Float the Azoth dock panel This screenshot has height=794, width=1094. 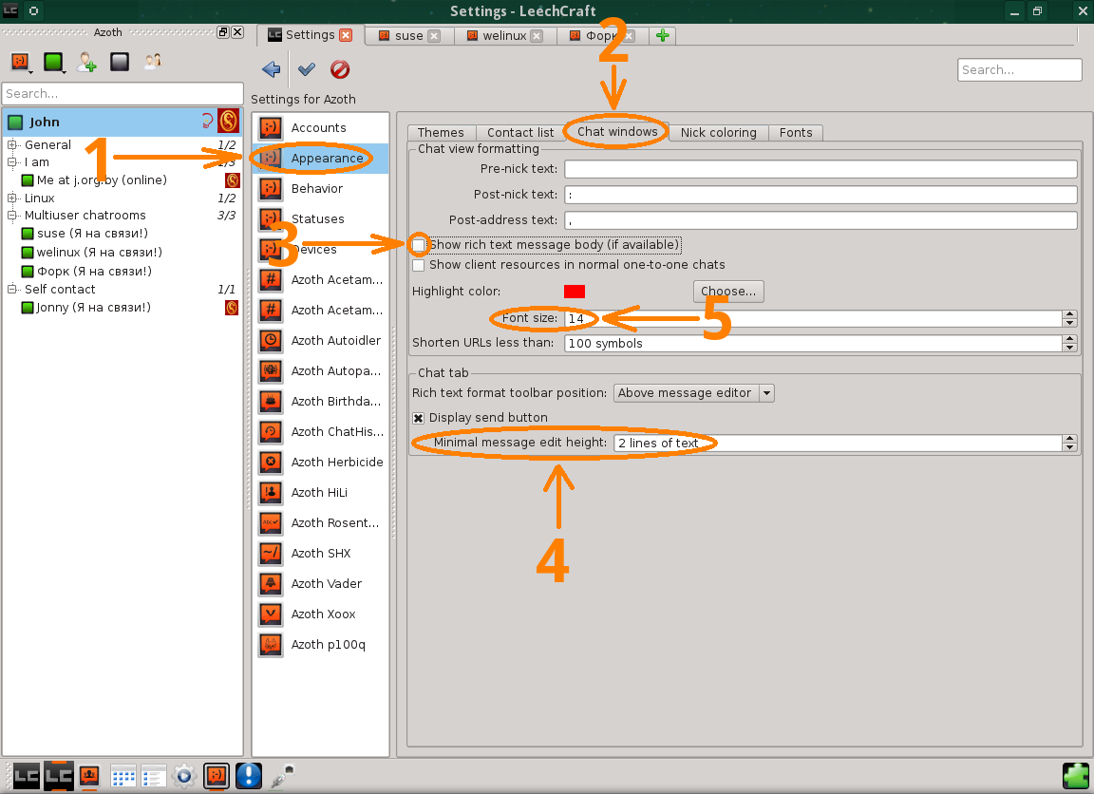click(223, 32)
